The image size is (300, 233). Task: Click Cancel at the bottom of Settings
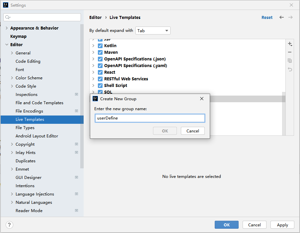[x=255, y=225]
